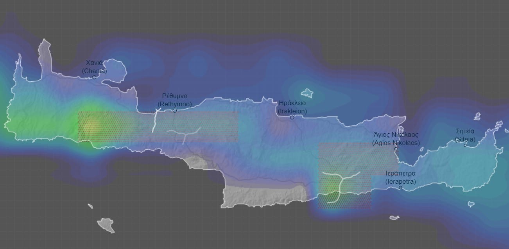Select the Agios Nikolaos marker circle
The height and width of the screenshot is (249, 509).
click(x=396, y=149)
